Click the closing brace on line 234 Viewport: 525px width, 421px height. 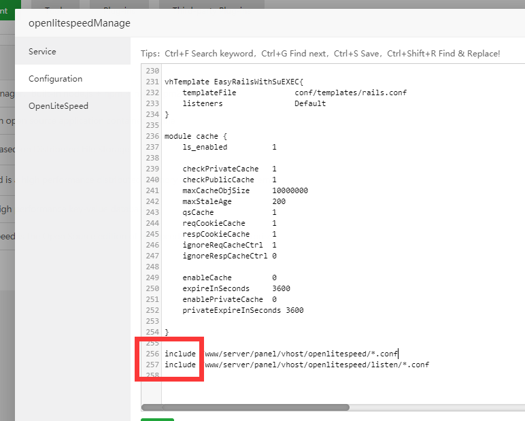tap(167, 114)
